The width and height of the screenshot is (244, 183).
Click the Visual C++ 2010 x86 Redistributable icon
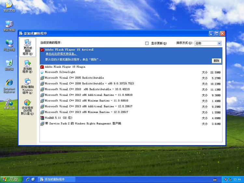click(42, 90)
